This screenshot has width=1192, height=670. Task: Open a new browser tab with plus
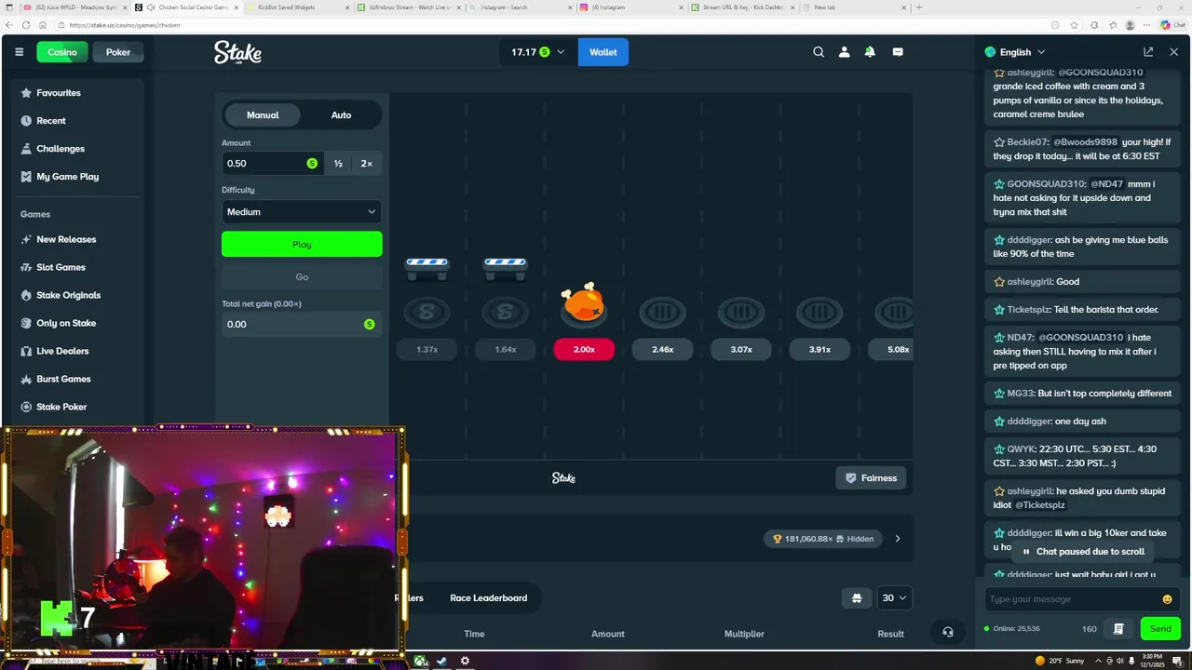point(919,7)
